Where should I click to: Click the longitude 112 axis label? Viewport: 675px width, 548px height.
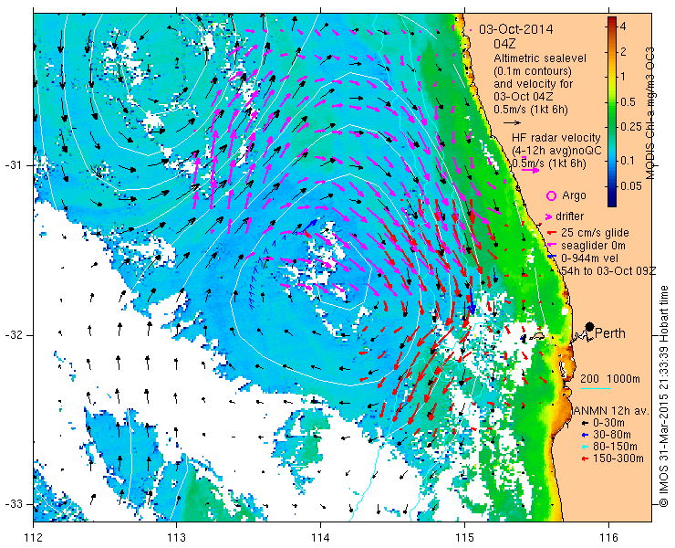coord(34,538)
